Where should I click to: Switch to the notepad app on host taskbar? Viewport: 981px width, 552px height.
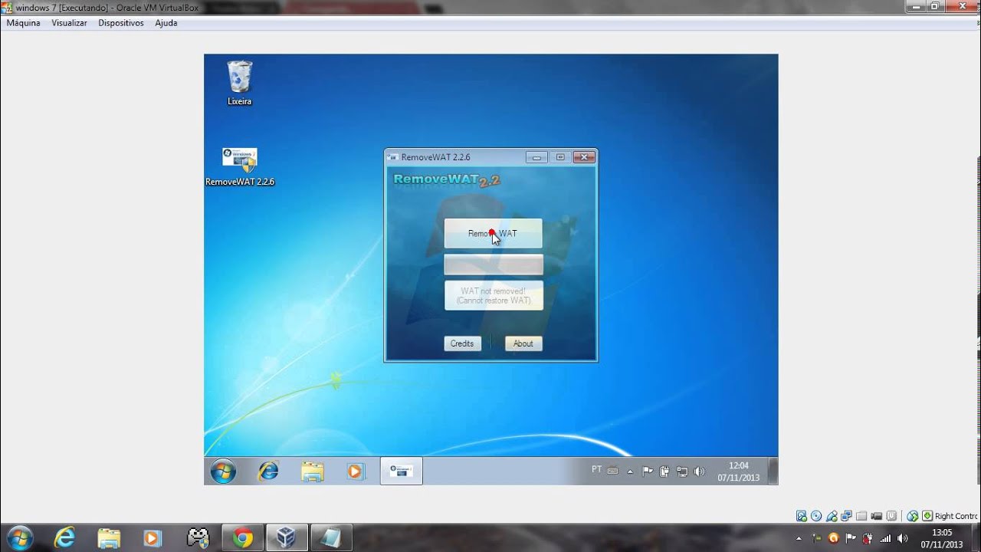[x=331, y=538]
